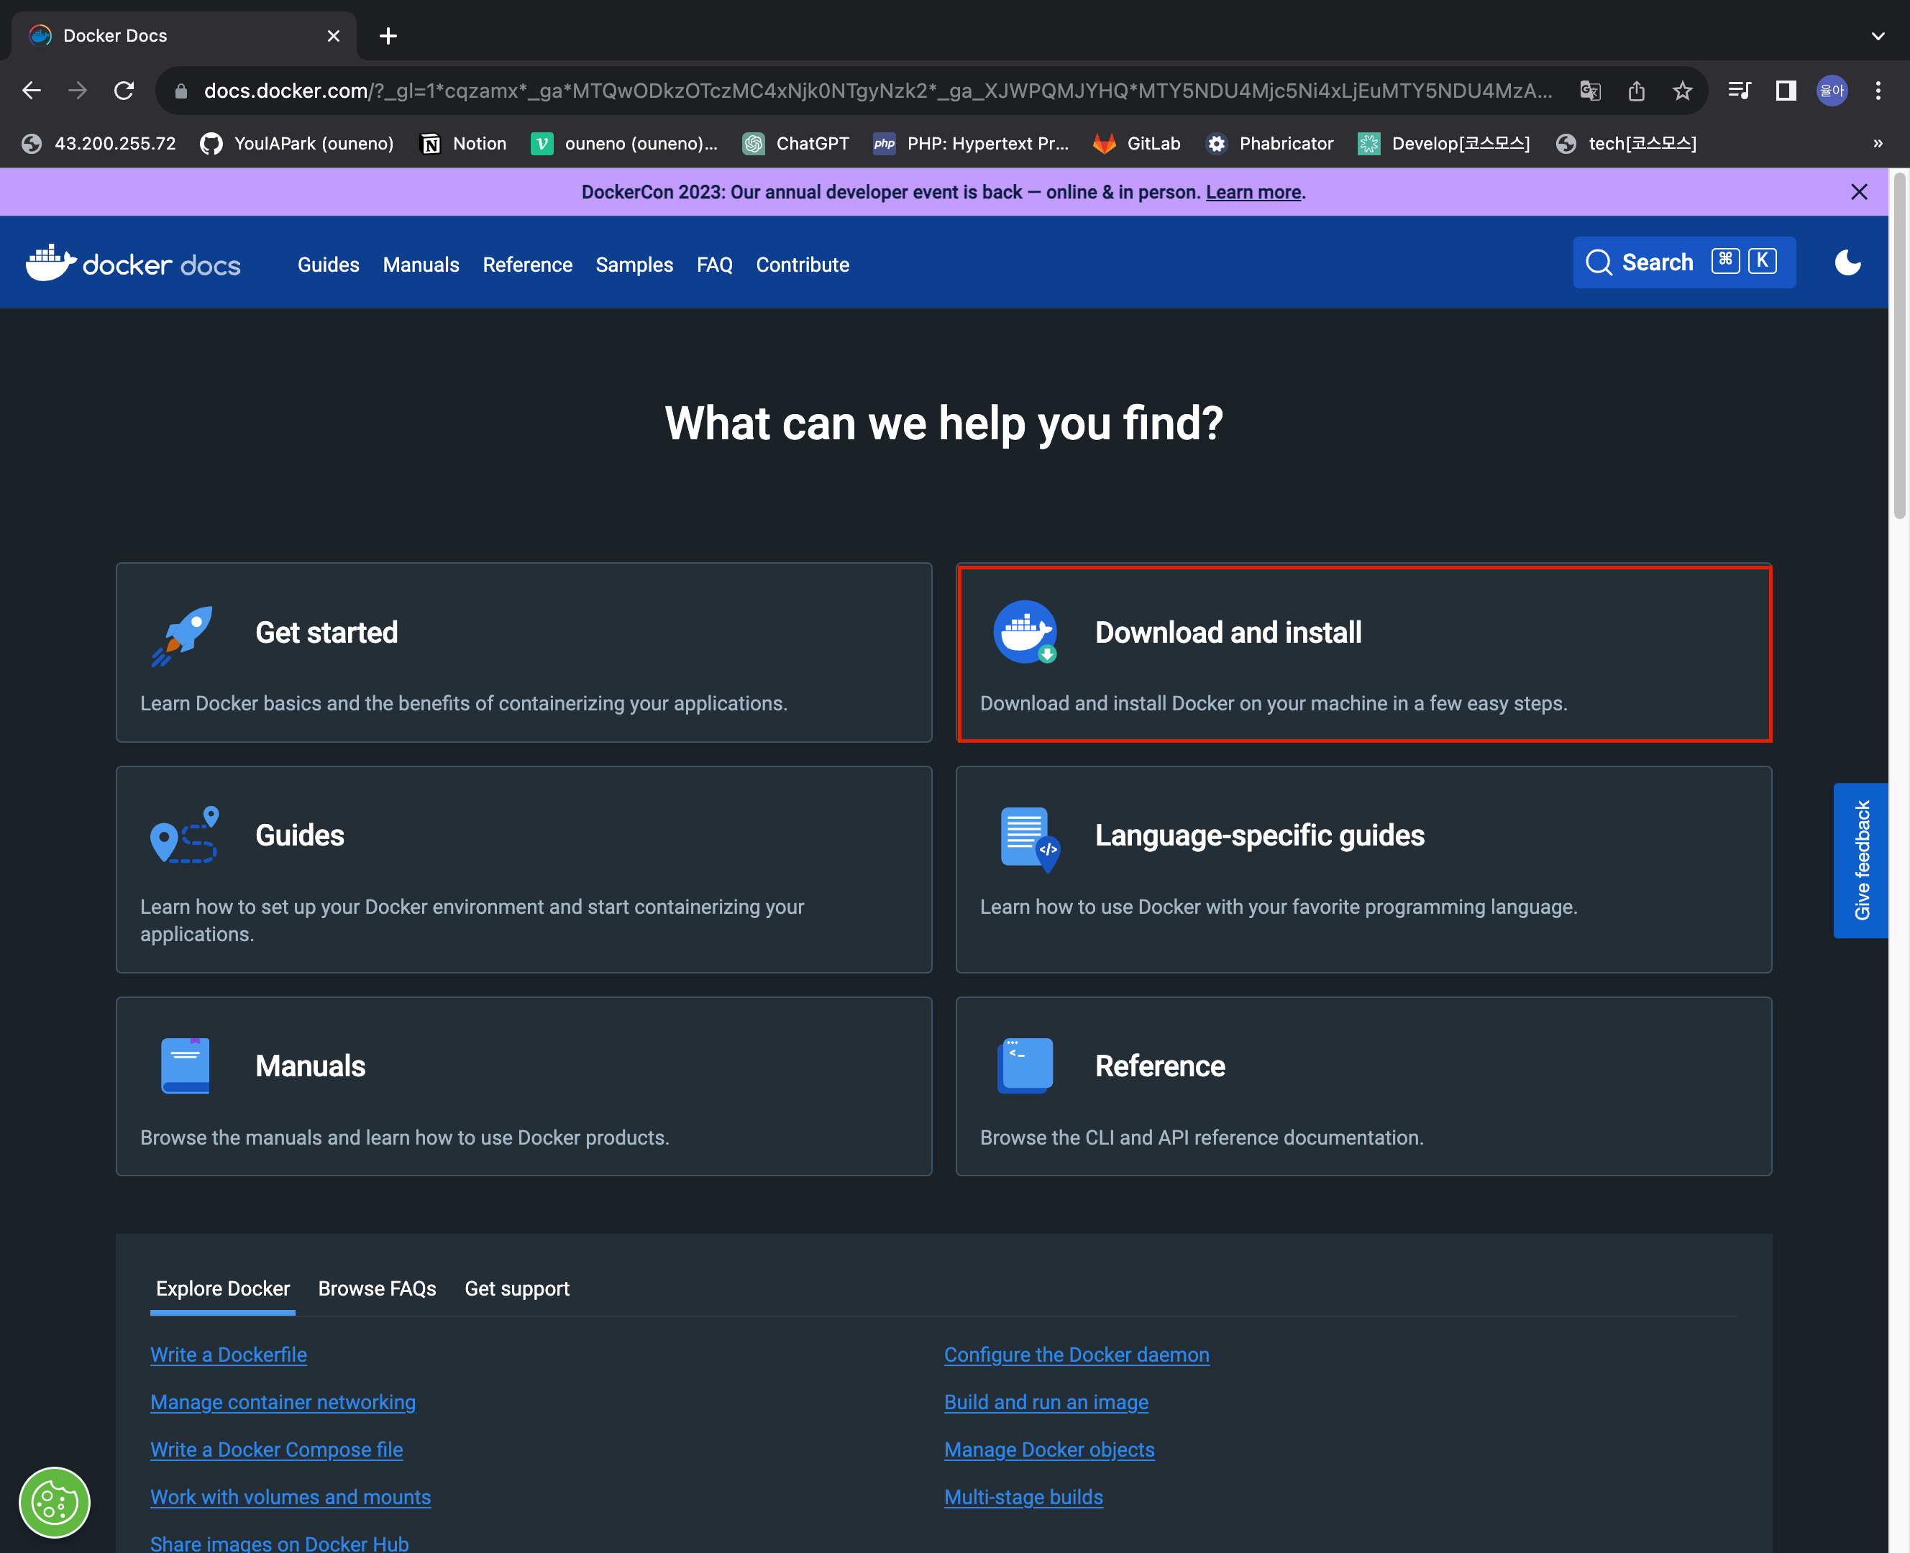
Task: Open the tech[코스모스] bookmark
Action: pyautogui.click(x=1627, y=143)
